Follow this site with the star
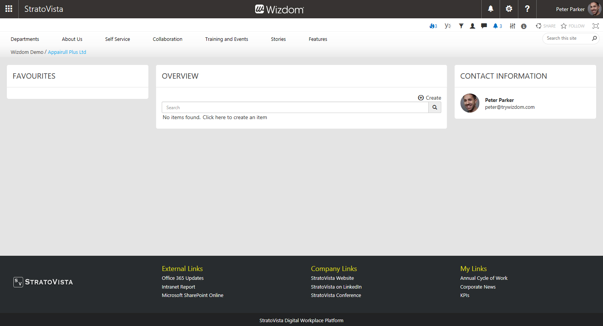Image resolution: width=603 pixels, height=326 pixels. coord(572,26)
